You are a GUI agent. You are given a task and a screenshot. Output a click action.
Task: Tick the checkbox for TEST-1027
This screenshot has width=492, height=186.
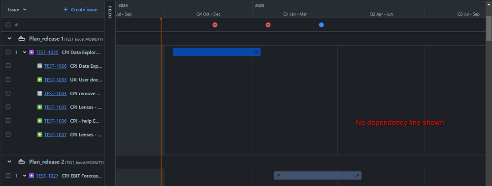(x=8, y=176)
